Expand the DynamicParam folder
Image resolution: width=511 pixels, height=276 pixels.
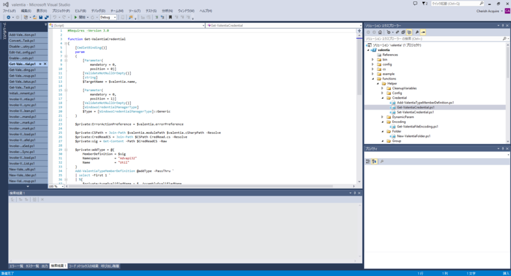click(x=383, y=117)
